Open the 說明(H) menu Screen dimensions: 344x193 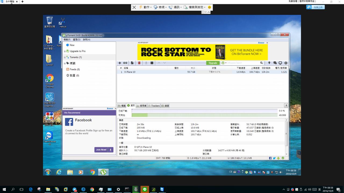pyautogui.click(x=87, y=40)
